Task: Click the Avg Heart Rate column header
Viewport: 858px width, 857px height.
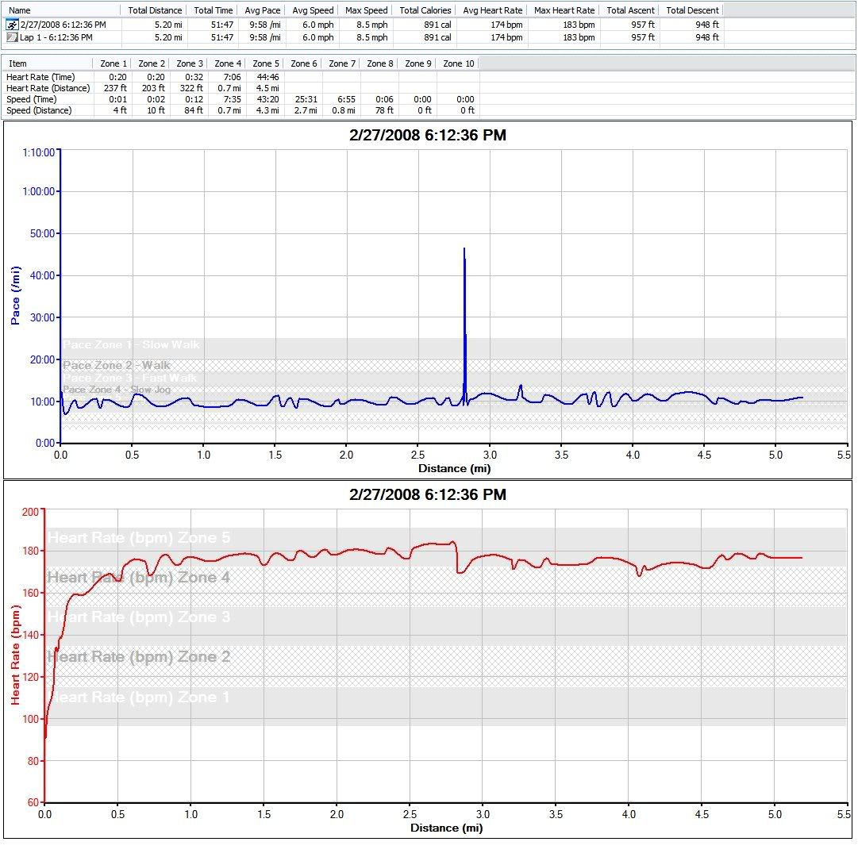Action: tap(492, 10)
